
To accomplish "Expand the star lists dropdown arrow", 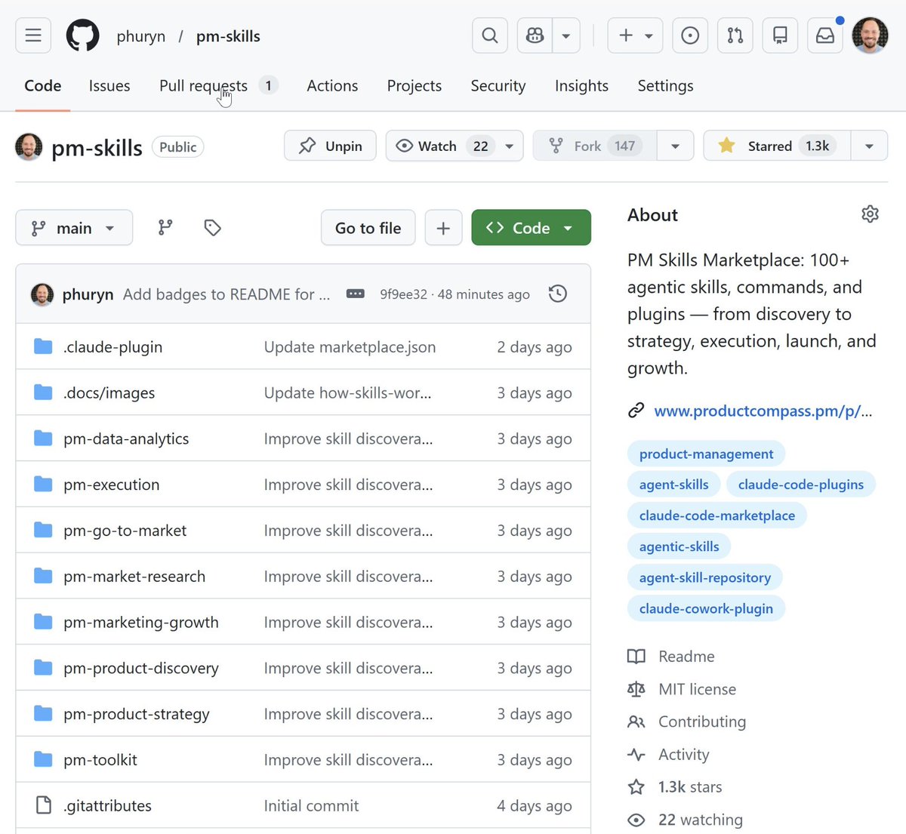I will 869,146.
